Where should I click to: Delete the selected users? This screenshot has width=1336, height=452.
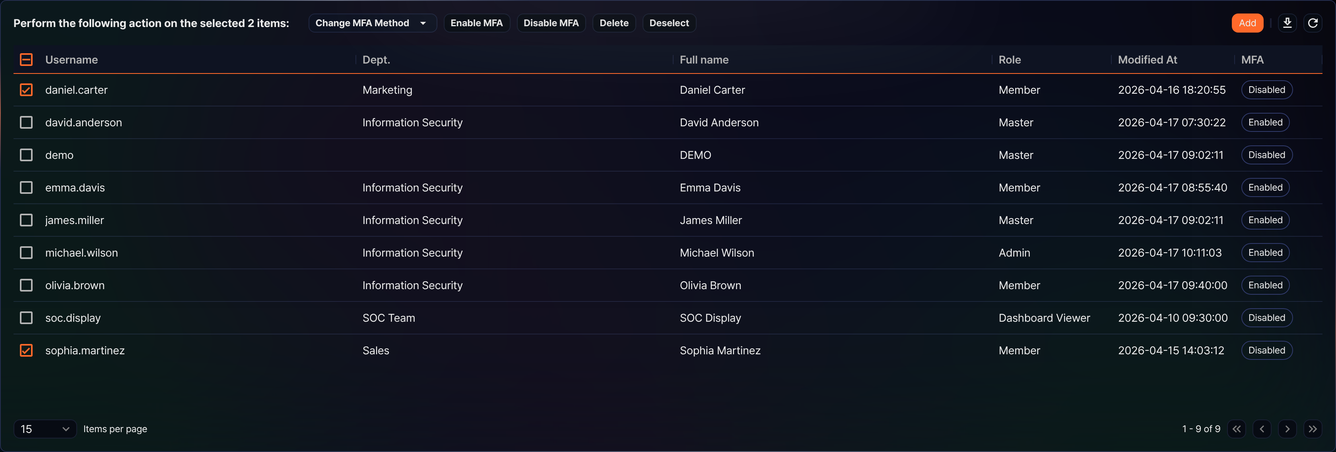(x=614, y=23)
